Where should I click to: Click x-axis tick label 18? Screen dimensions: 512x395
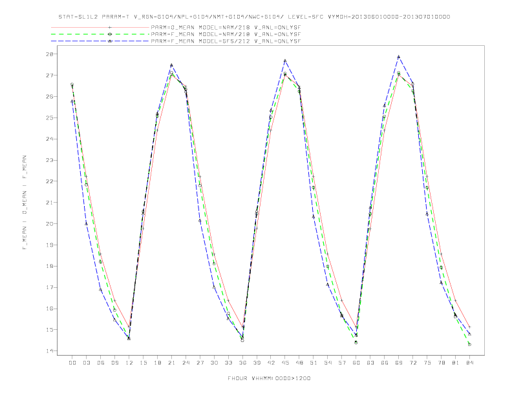coord(157,363)
